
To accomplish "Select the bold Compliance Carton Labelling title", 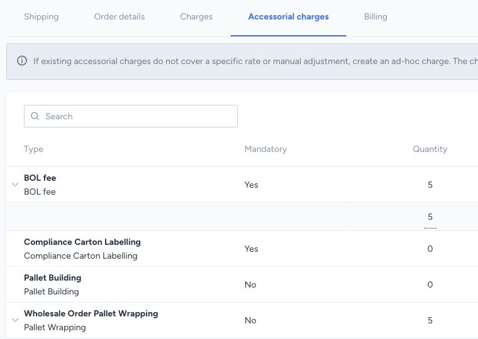I will [82, 242].
